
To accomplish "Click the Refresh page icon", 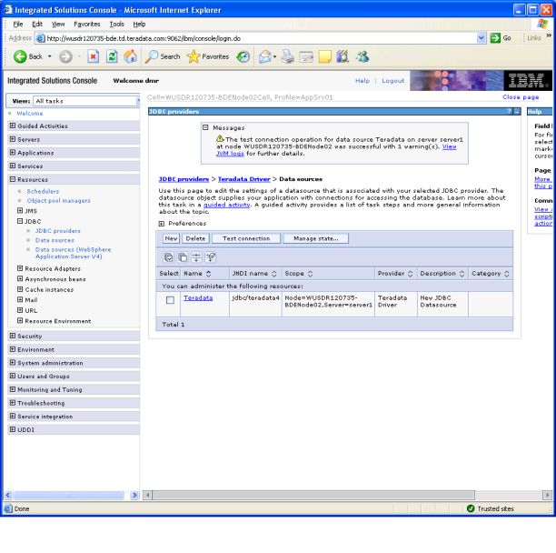I will [112, 56].
